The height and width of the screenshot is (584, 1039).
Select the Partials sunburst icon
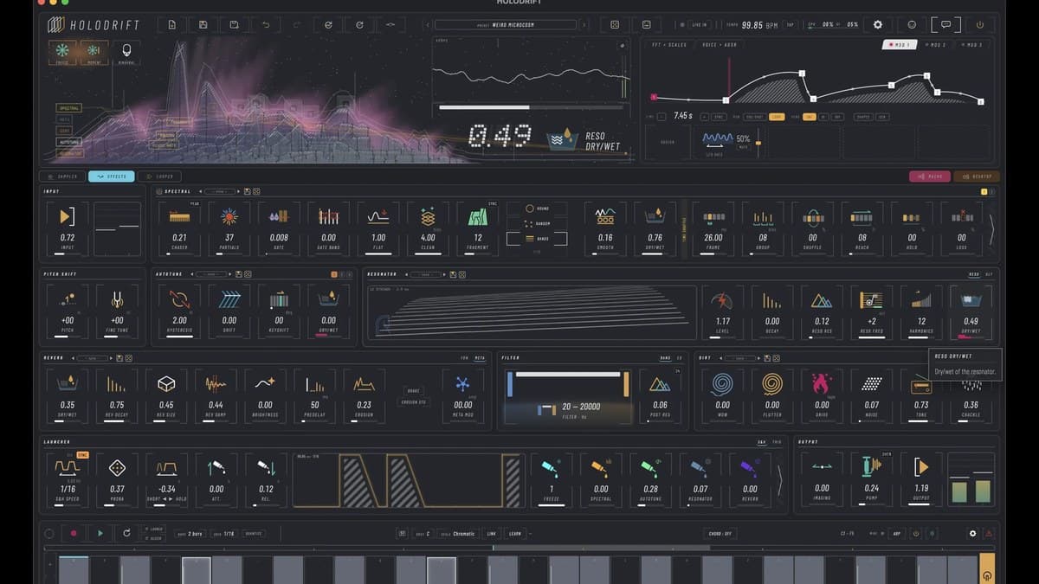click(x=229, y=216)
